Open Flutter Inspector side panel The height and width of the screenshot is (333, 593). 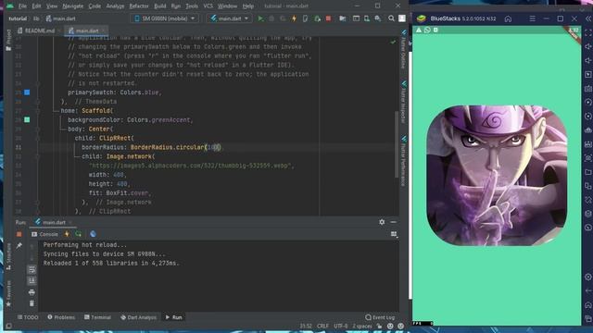(404, 102)
